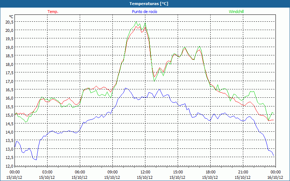
Task: Click the '12,0' y-axis value
Action: click(x=9, y=166)
